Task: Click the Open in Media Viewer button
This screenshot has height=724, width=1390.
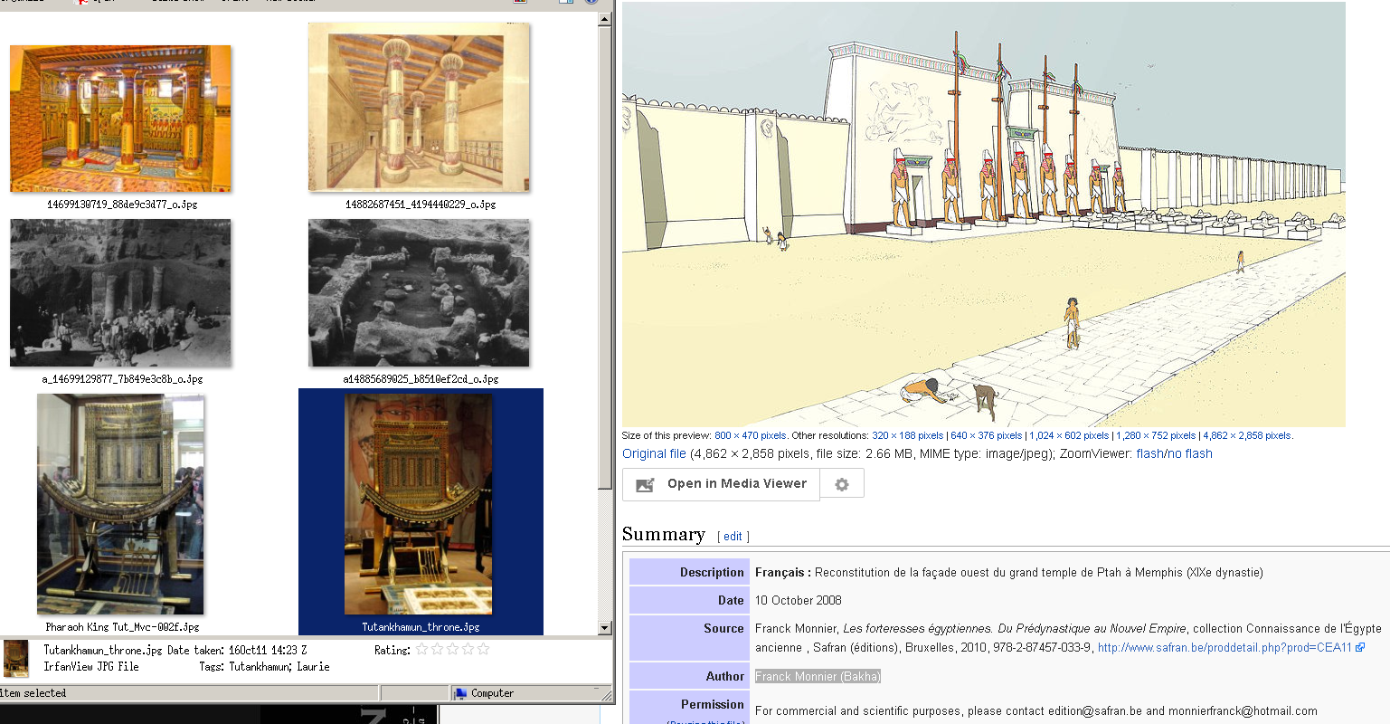Action: [x=721, y=484]
